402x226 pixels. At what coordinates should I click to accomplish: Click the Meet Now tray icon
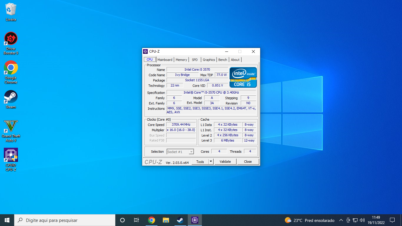tap(348, 220)
